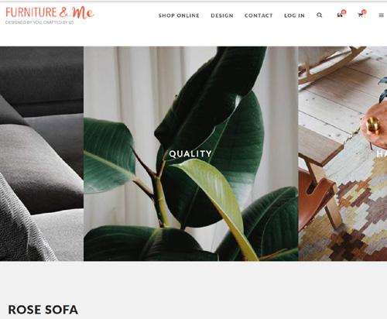
Task: Click the Log In link
Action: pyautogui.click(x=294, y=15)
